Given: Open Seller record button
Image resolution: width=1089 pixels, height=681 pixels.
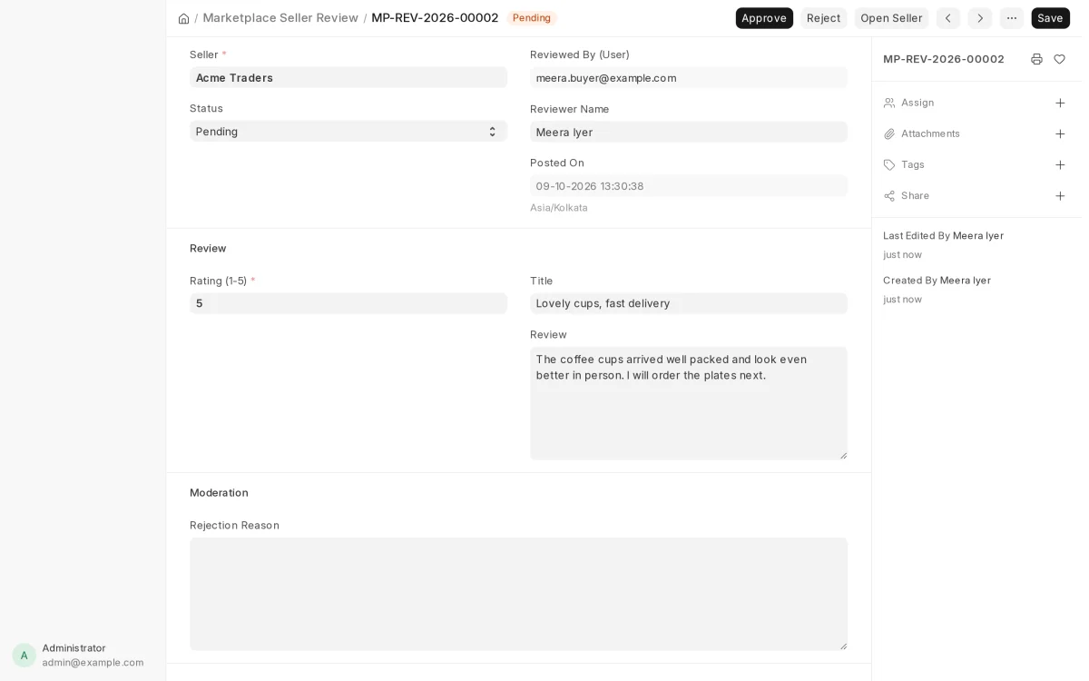Looking at the screenshot, I should click(891, 18).
